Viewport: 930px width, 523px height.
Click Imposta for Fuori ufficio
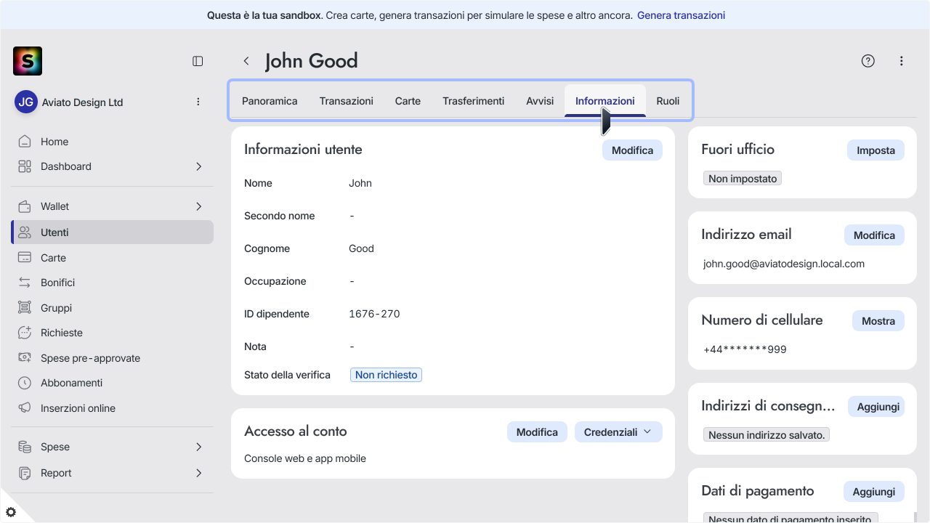click(x=876, y=150)
